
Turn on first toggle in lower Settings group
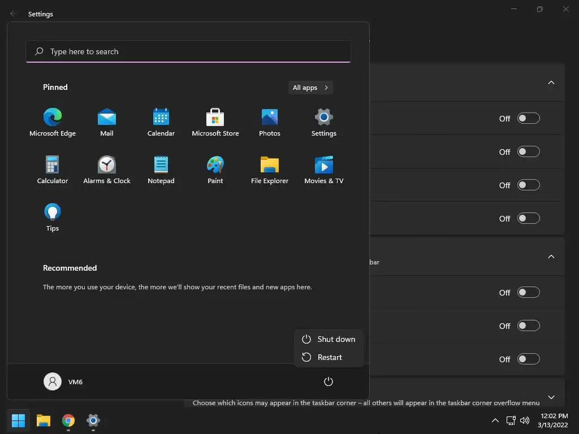pos(529,292)
